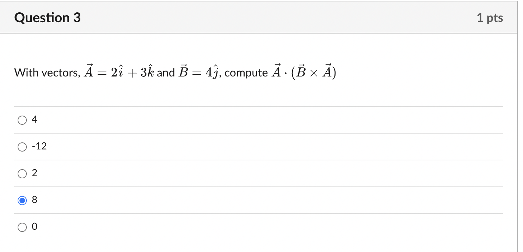523x252 pixels.
Task: Click the selected radio button for answer 8
Action: coord(22,200)
